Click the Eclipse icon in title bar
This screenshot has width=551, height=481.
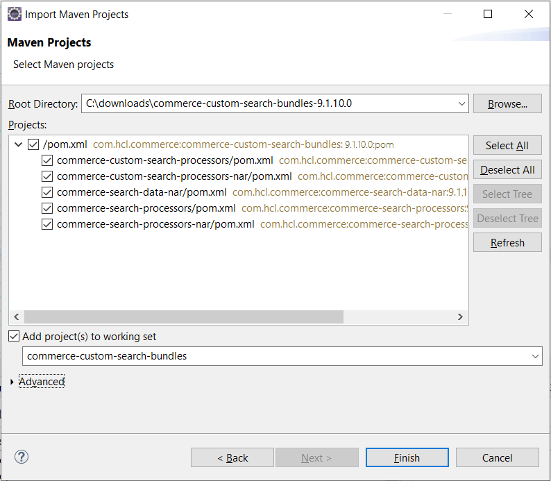pos(15,15)
